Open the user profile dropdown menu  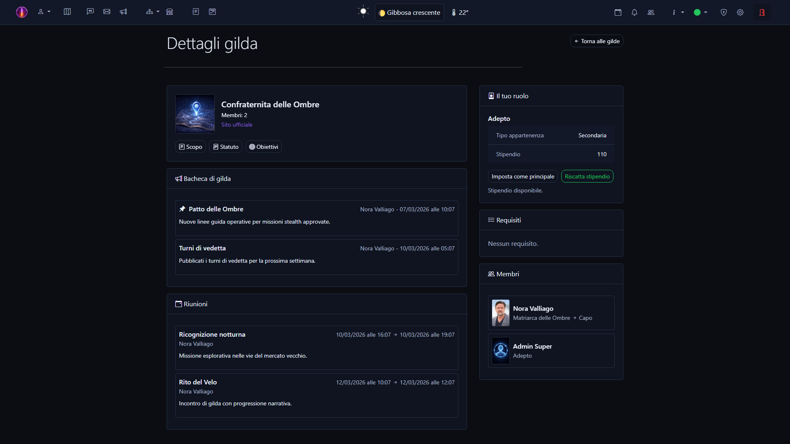pos(44,12)
